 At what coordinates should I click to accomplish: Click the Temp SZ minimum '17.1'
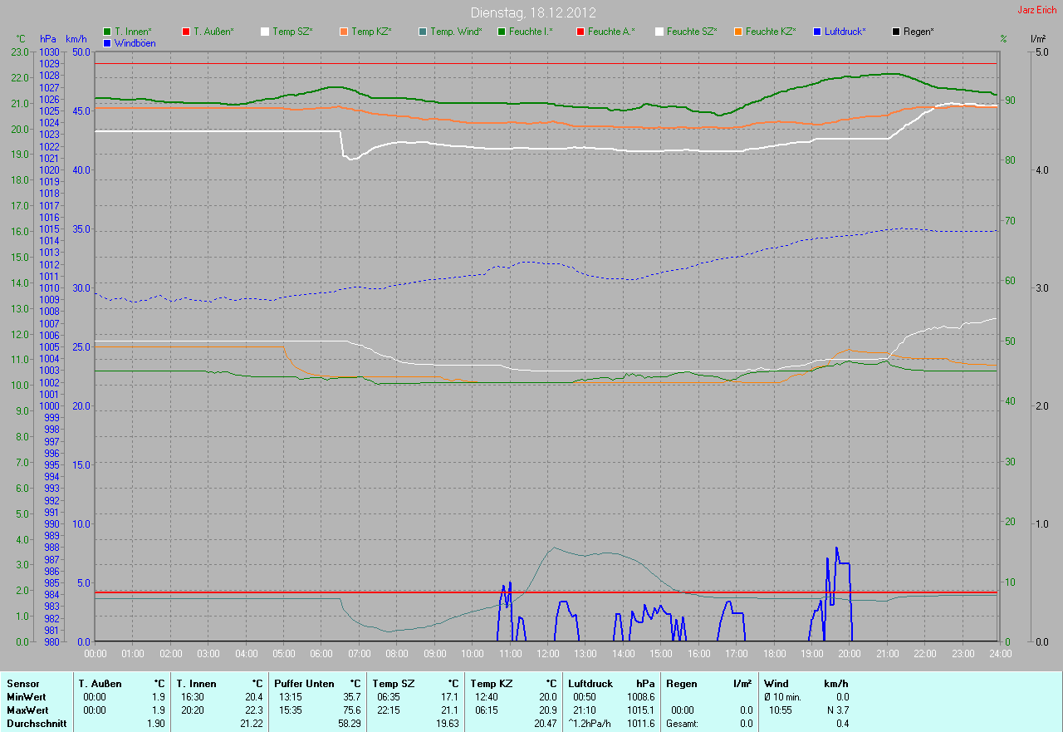click(x=448, y=697)
